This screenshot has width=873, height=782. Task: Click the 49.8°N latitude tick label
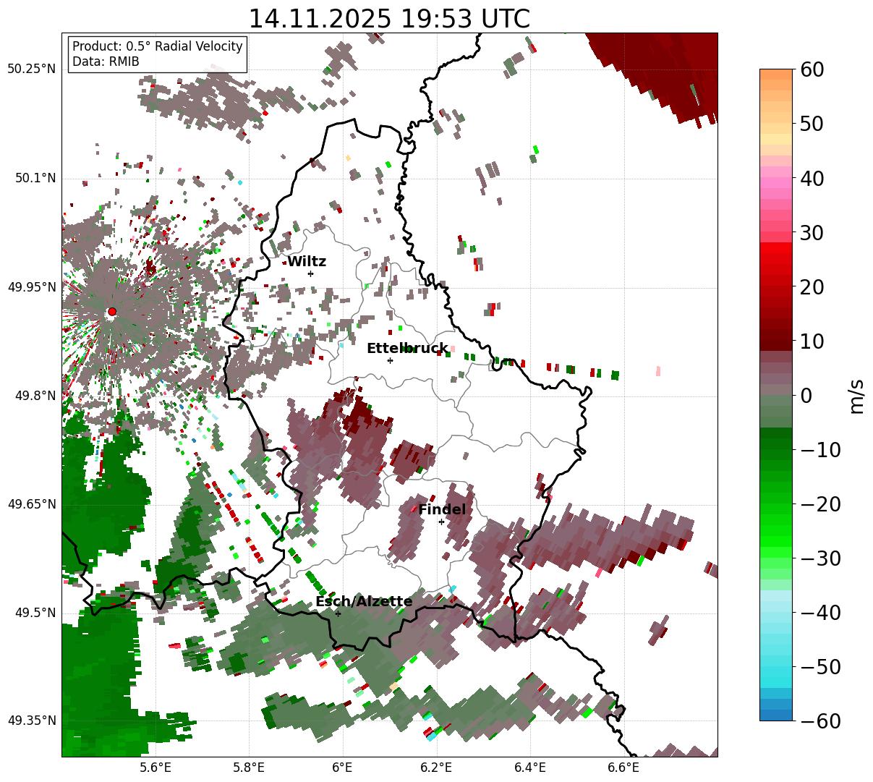tap(35, 396)
